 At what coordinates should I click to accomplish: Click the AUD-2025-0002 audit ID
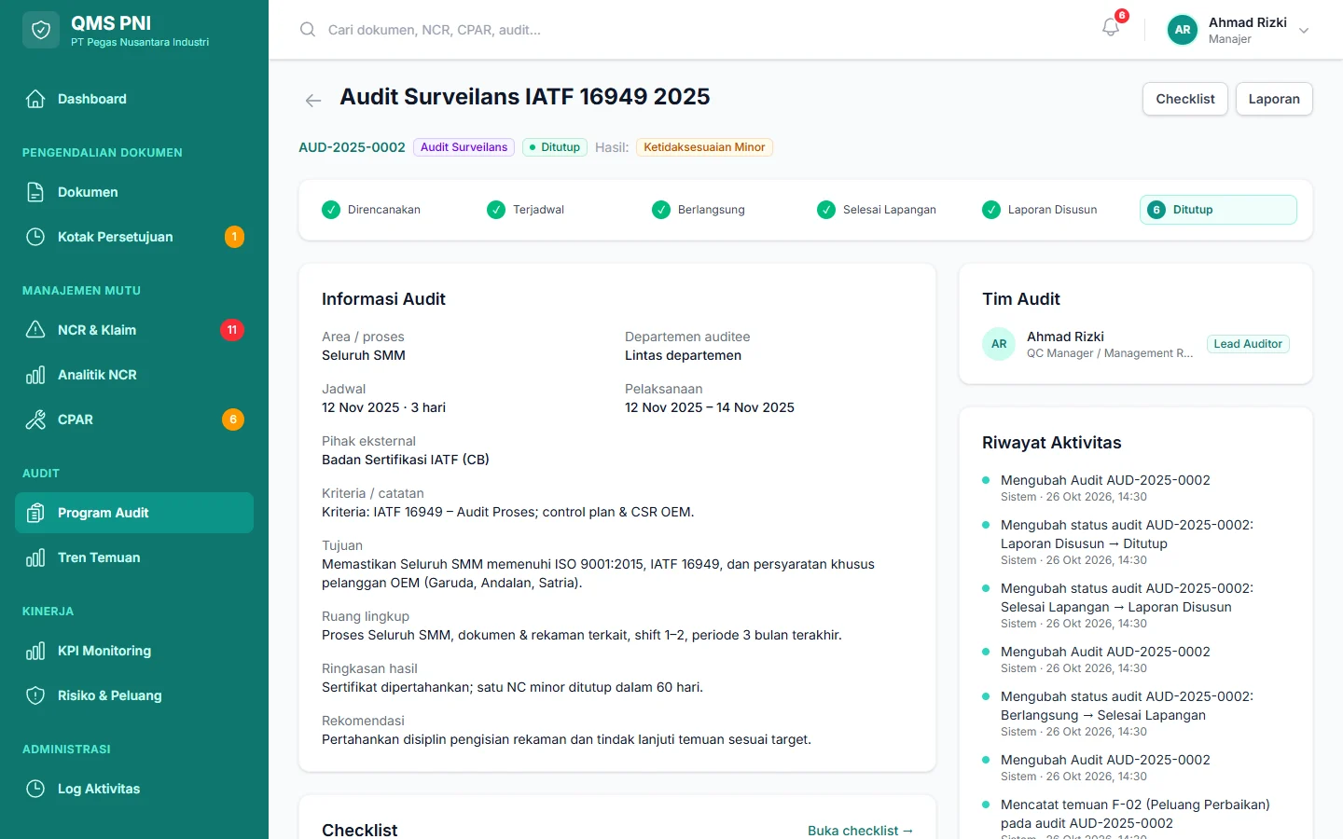(352, 147)
